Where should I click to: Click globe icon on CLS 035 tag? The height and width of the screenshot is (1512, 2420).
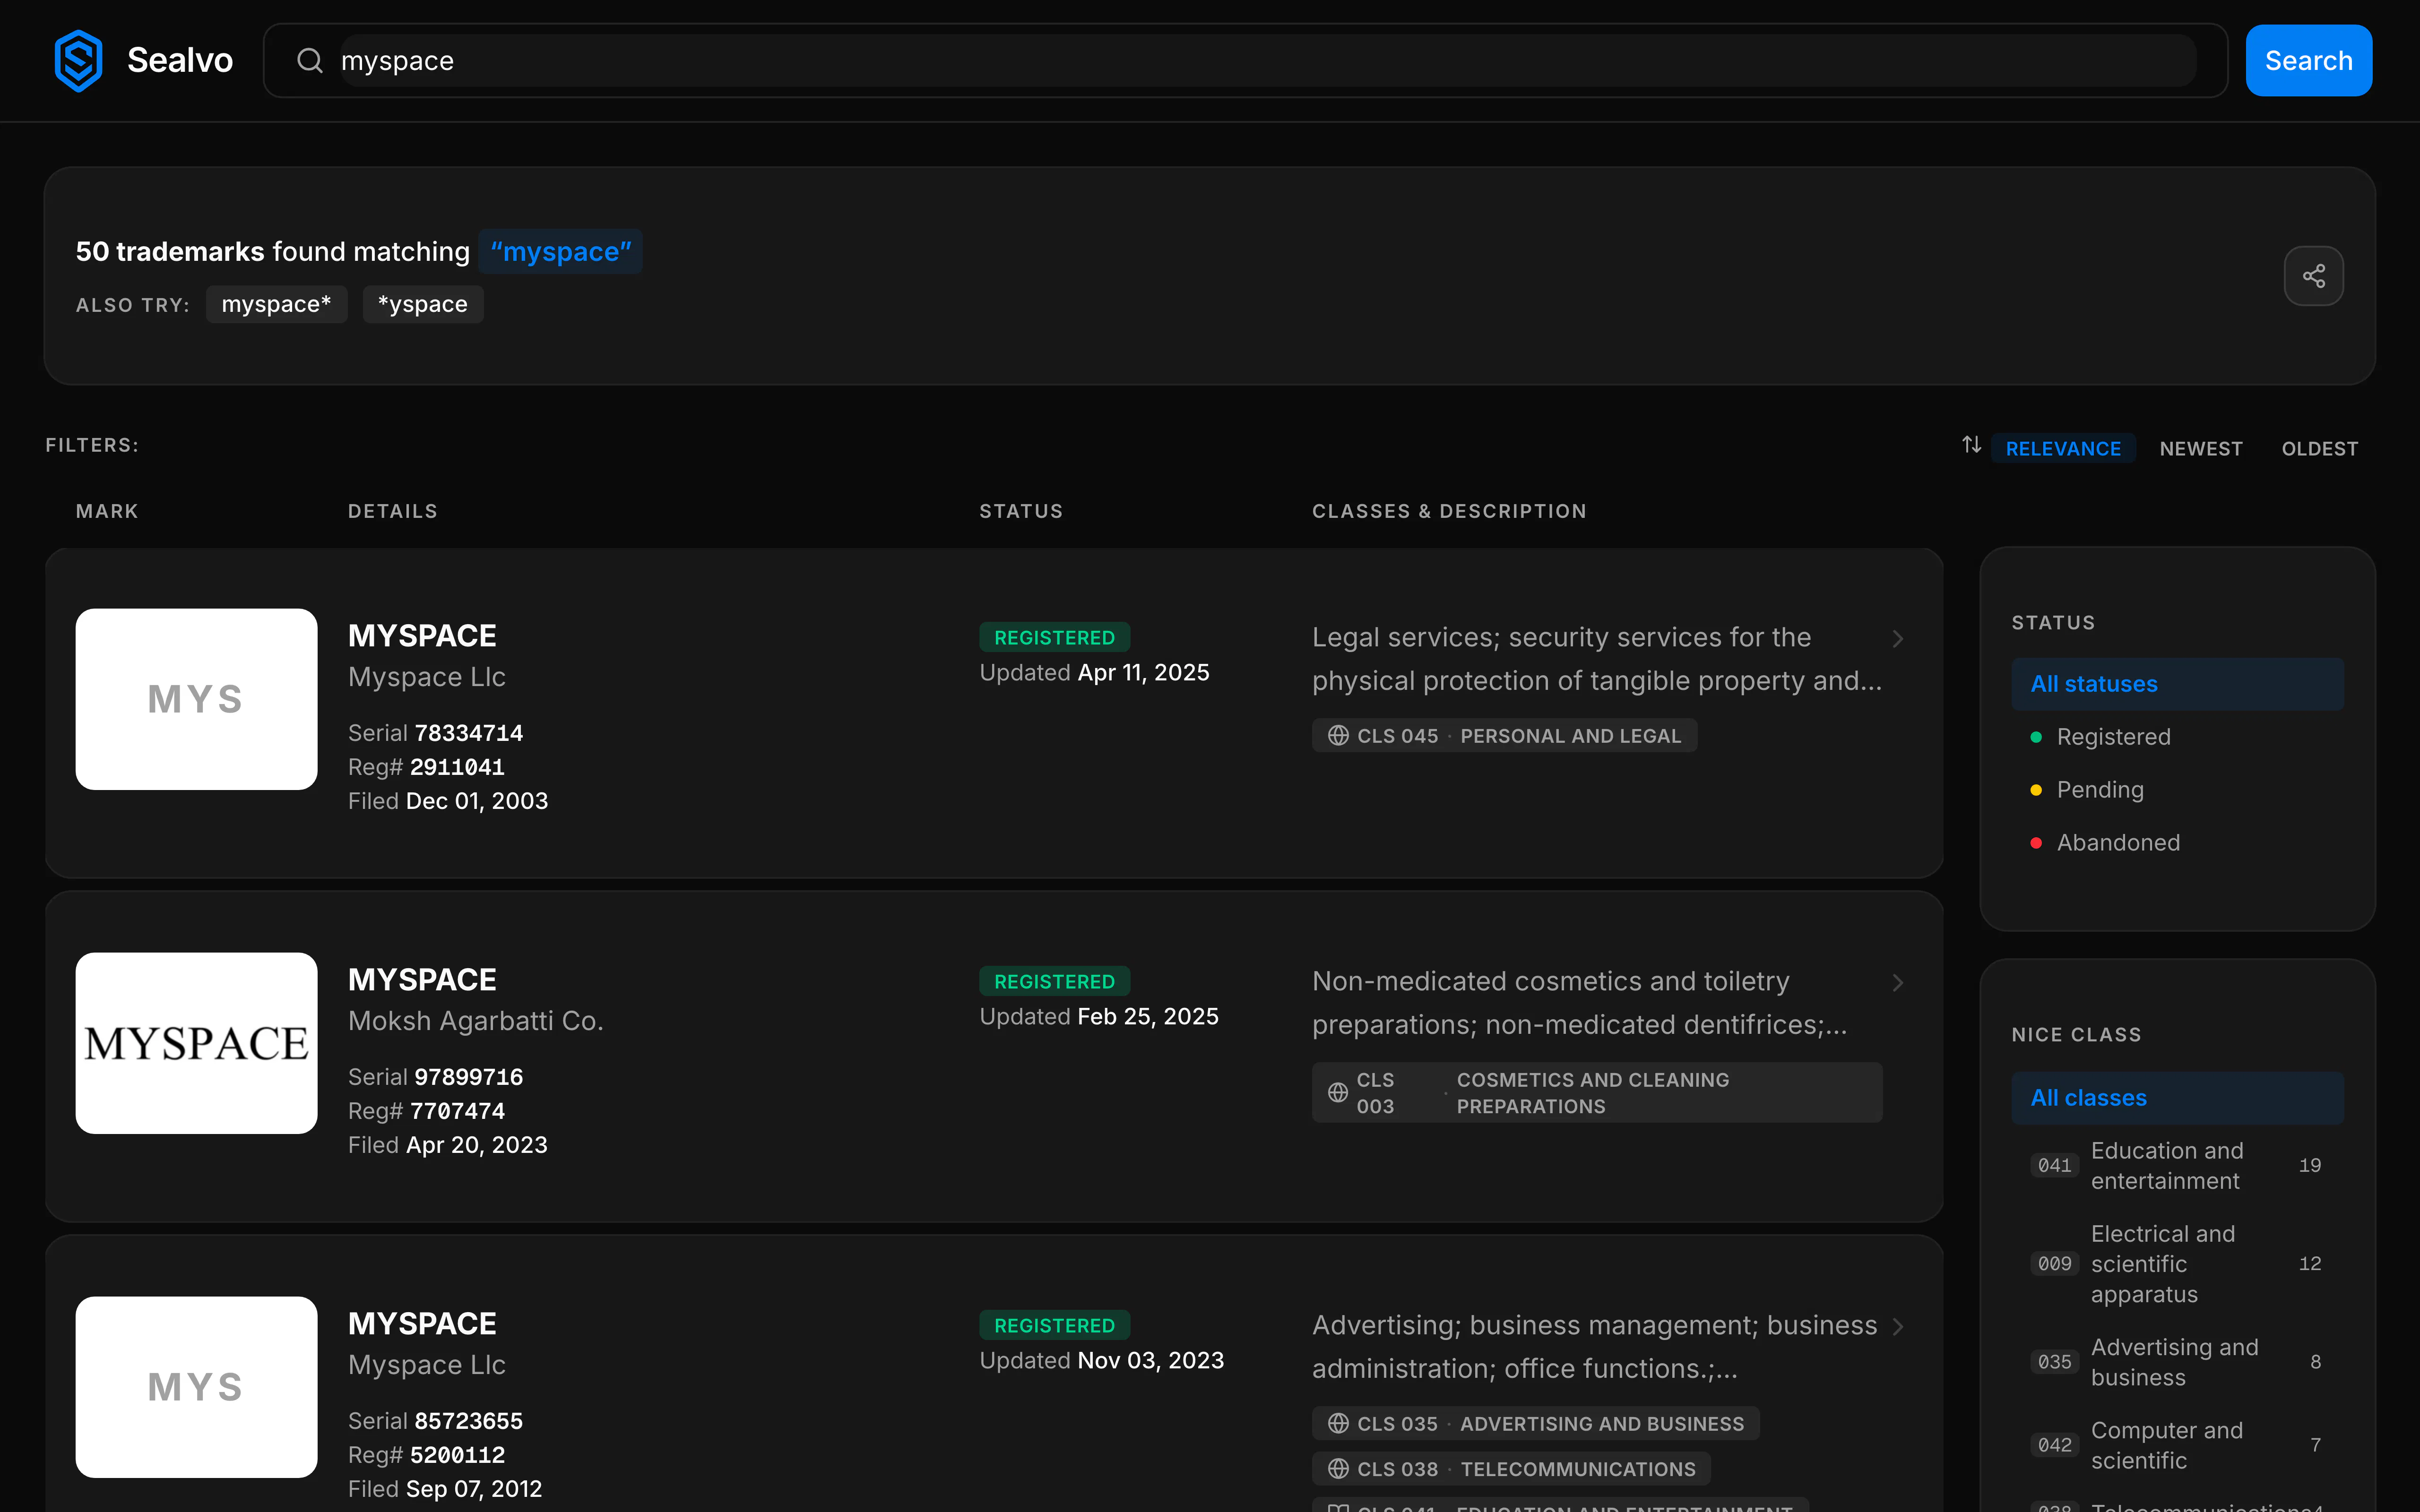[1338, 1423]
